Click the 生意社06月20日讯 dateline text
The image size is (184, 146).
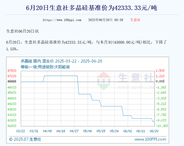pos(22,31)
